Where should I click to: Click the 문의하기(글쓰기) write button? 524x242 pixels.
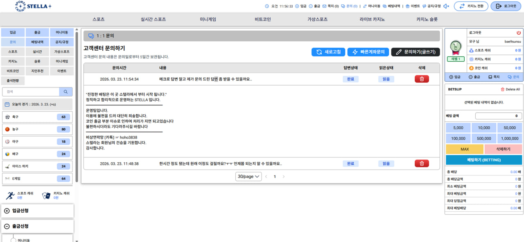point(416,52)
